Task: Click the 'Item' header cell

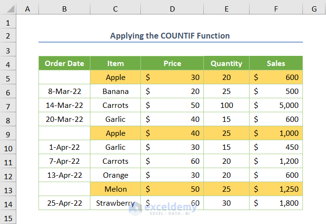Action: (115, 63)
